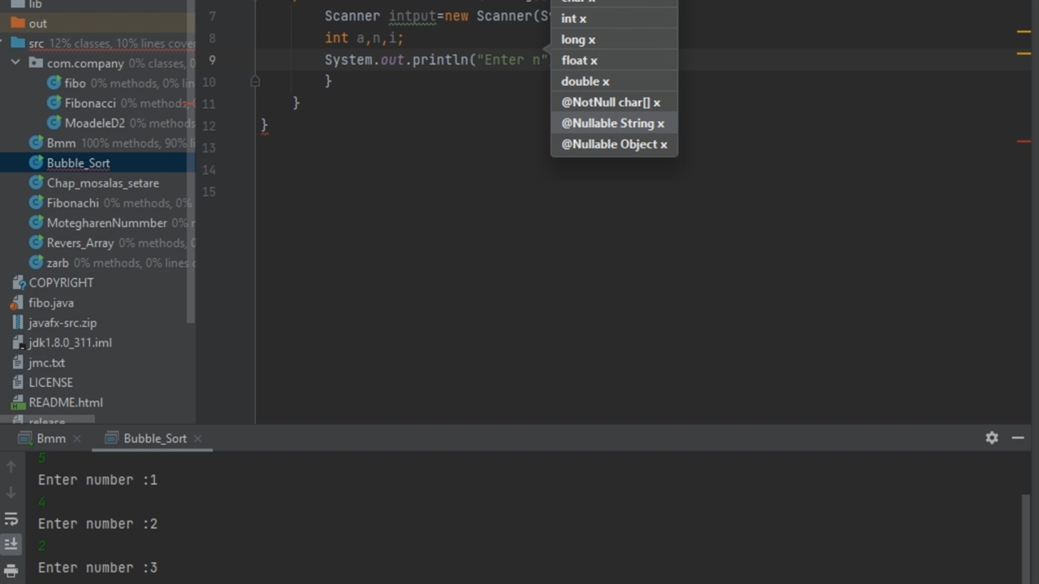Click the print icon in Run panel
Image resolution: width=1039 pixels, height=584 pixels.
click(x=11, y=570)
